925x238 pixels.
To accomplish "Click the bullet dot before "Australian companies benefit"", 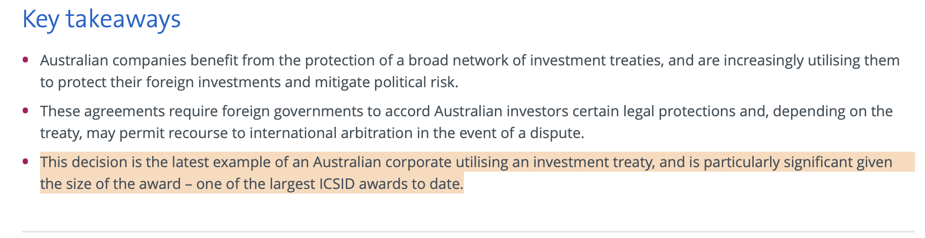I will coord(26,59).
